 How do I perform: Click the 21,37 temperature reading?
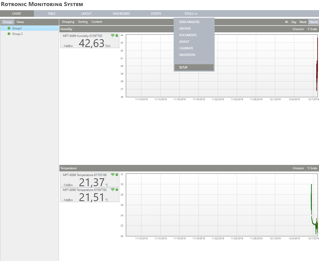point(92,182)
